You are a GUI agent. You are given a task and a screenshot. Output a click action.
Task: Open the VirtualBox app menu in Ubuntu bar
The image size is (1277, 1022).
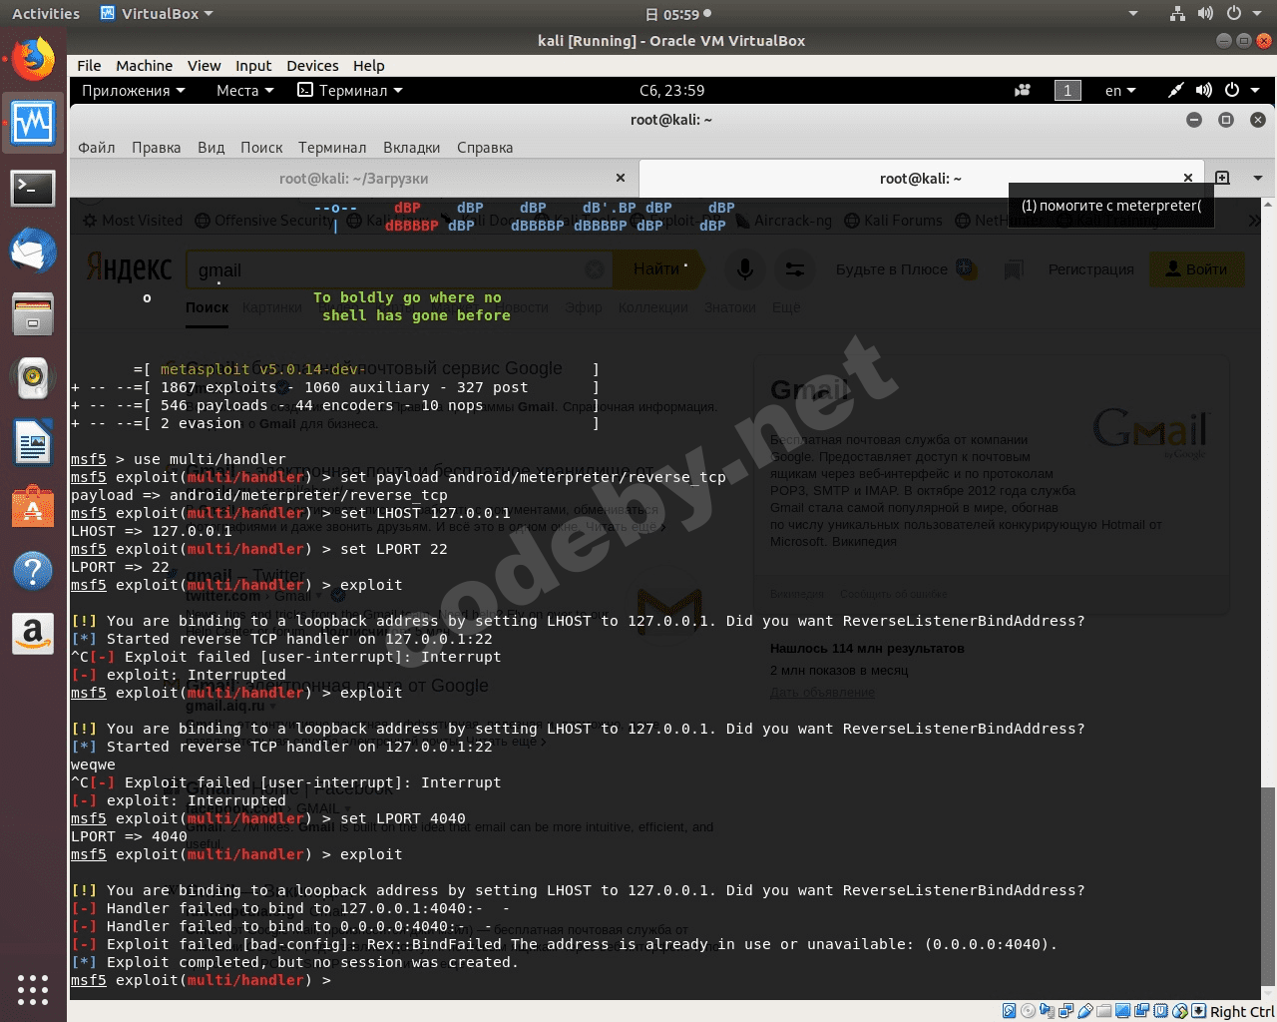click(x=158, y=14)
